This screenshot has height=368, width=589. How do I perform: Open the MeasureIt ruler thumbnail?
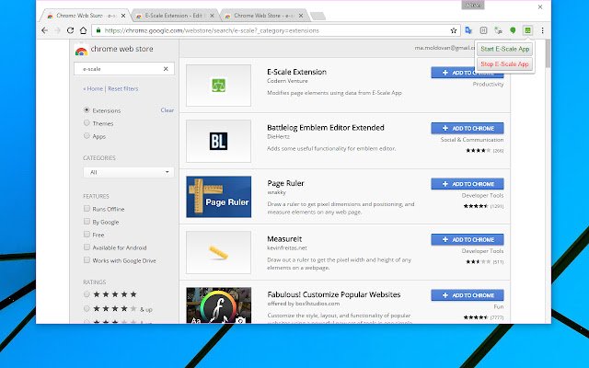click(x=219, y=252)
